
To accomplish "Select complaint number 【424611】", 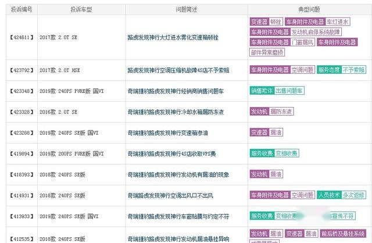I will click(22, 37).
